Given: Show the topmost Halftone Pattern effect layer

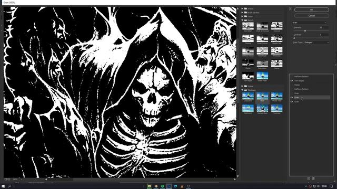Looking at the screenshot, I should click(x=292, y=77).
